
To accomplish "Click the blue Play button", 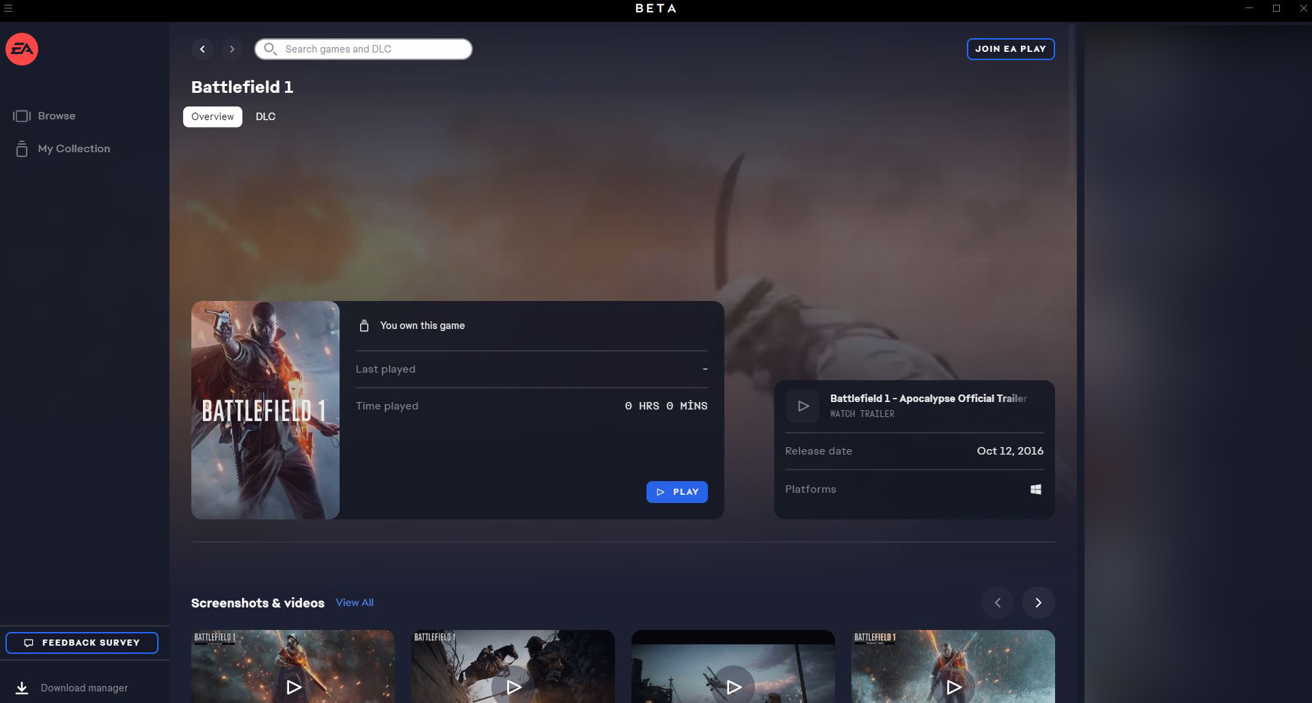I will pyautogui.click(x=677, y=492).
